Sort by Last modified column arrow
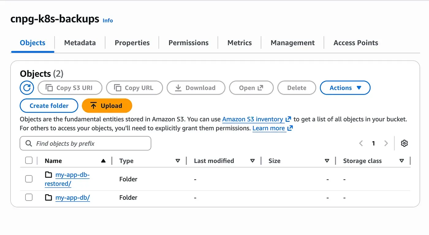The height and width of the screenshot is (235, 429). (x=252, y=161)
